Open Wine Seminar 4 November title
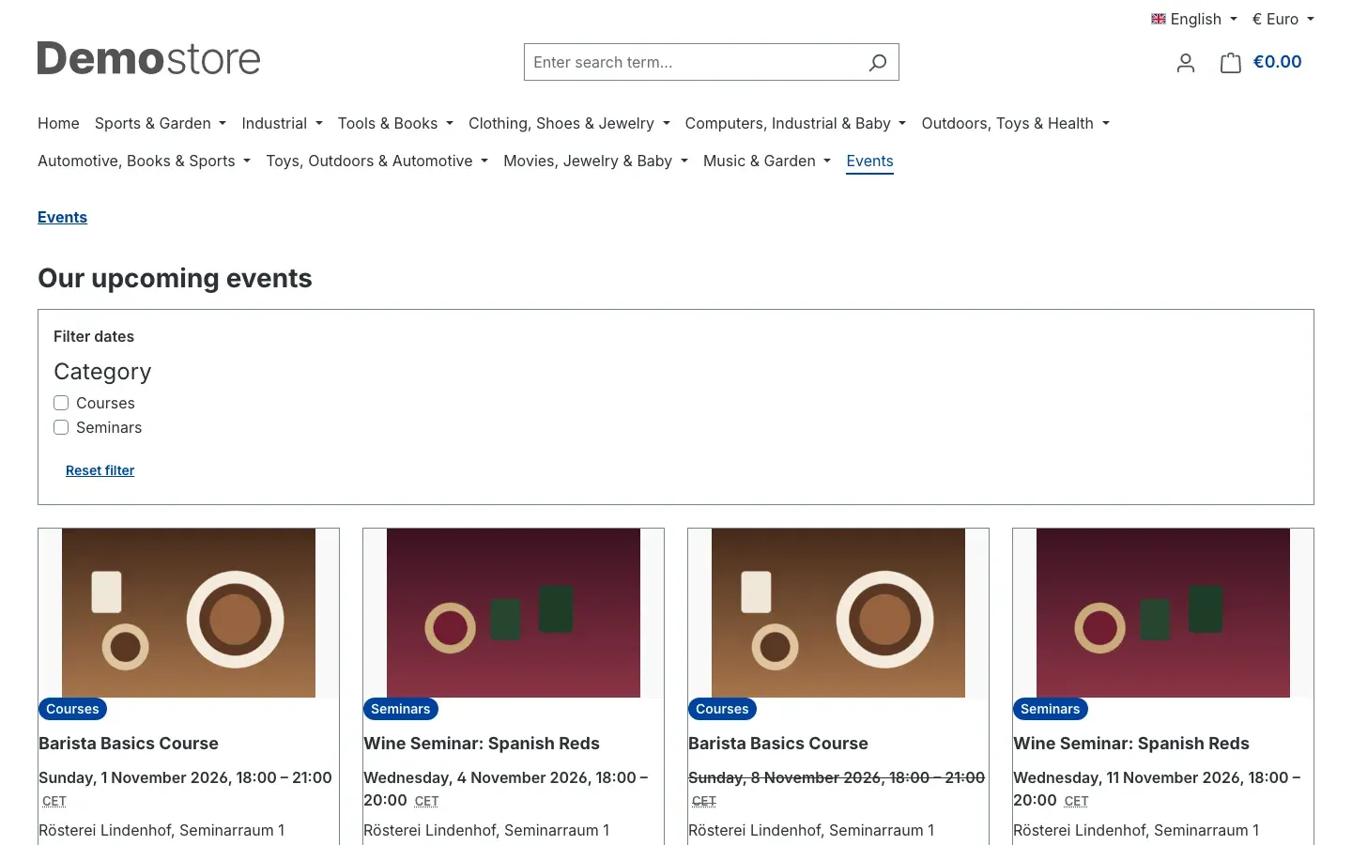This screenshot has width=1352, height=845. (482, 744)
